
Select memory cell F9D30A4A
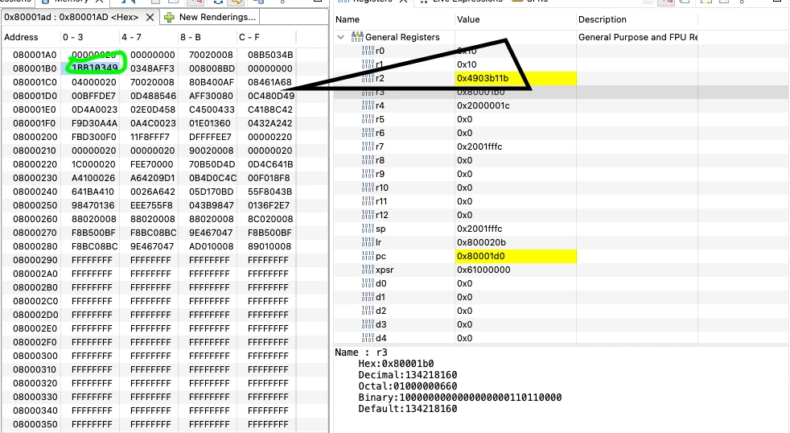click(x=94, y=123)
